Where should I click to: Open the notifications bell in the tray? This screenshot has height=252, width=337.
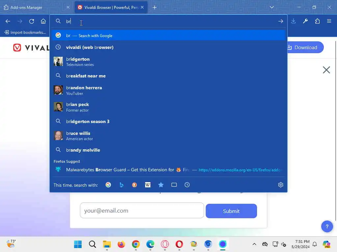coord(315,244)
